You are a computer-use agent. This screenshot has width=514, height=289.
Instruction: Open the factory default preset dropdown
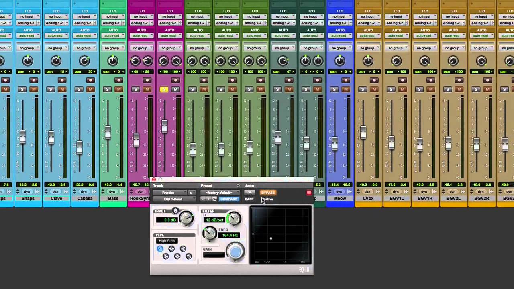pyautogui.click(x=220, y=193)
